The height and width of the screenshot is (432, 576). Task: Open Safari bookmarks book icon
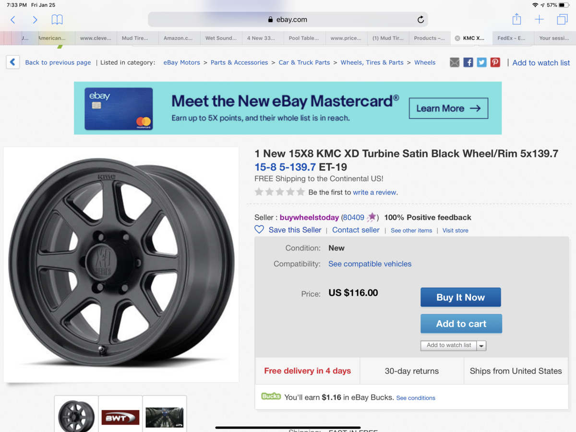point(57,20)
